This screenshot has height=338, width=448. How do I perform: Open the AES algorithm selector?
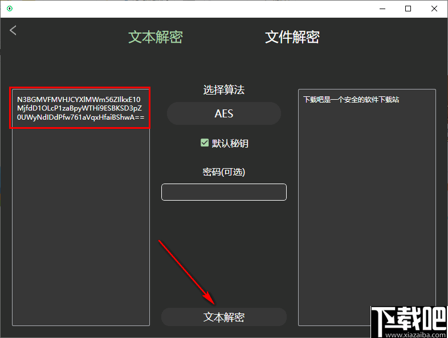223,113
